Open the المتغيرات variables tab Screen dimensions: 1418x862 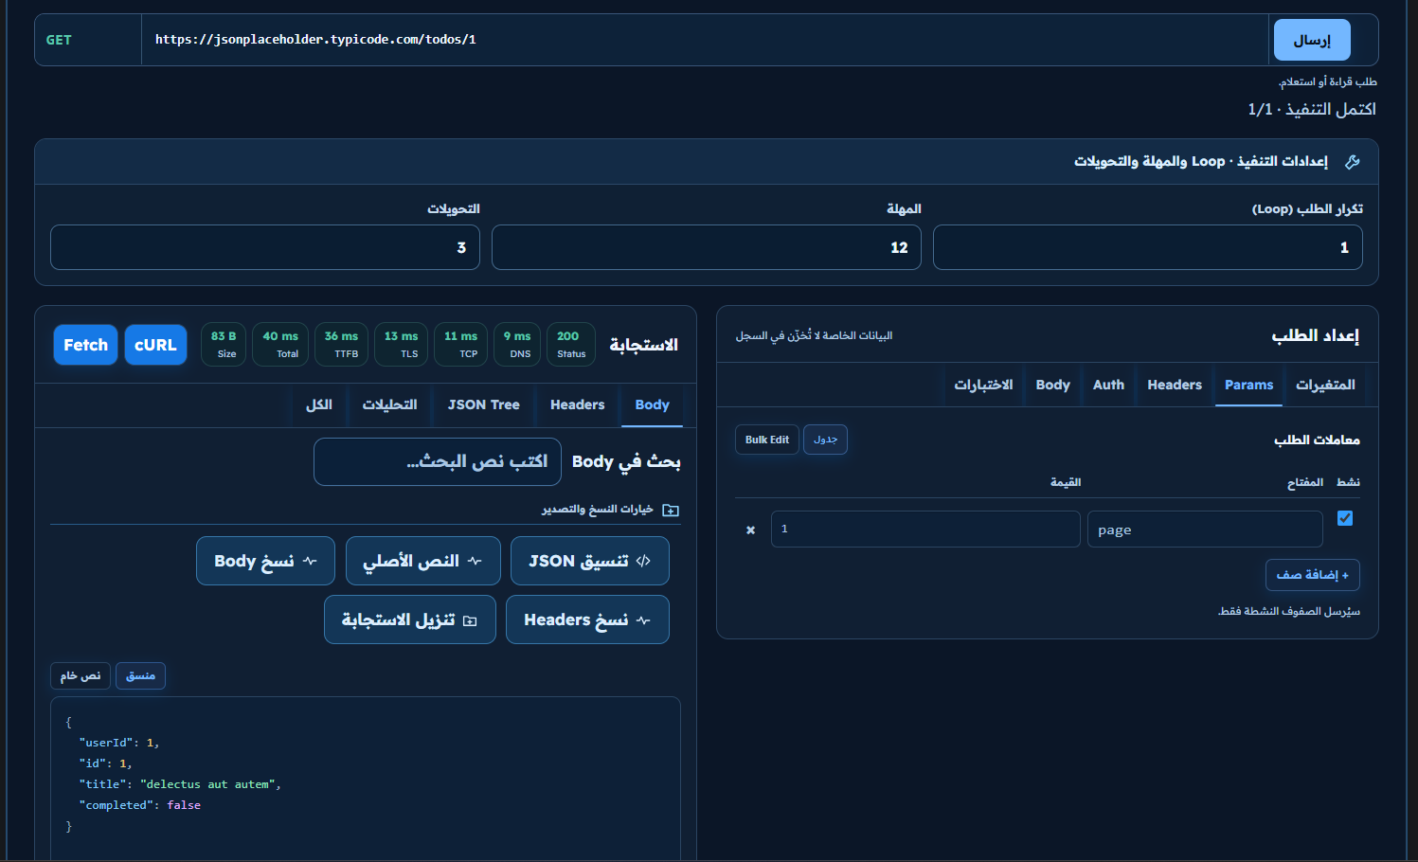coord(1325,385)
